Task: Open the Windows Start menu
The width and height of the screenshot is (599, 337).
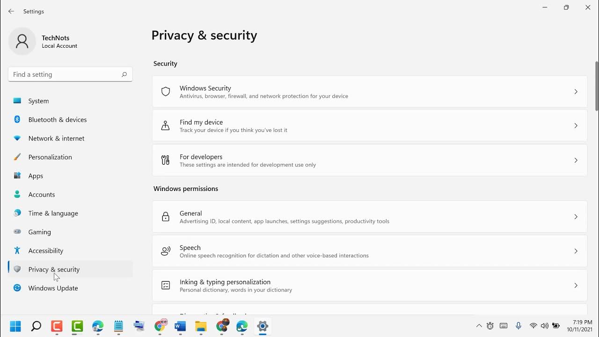Action: click(x=15, y=326)
